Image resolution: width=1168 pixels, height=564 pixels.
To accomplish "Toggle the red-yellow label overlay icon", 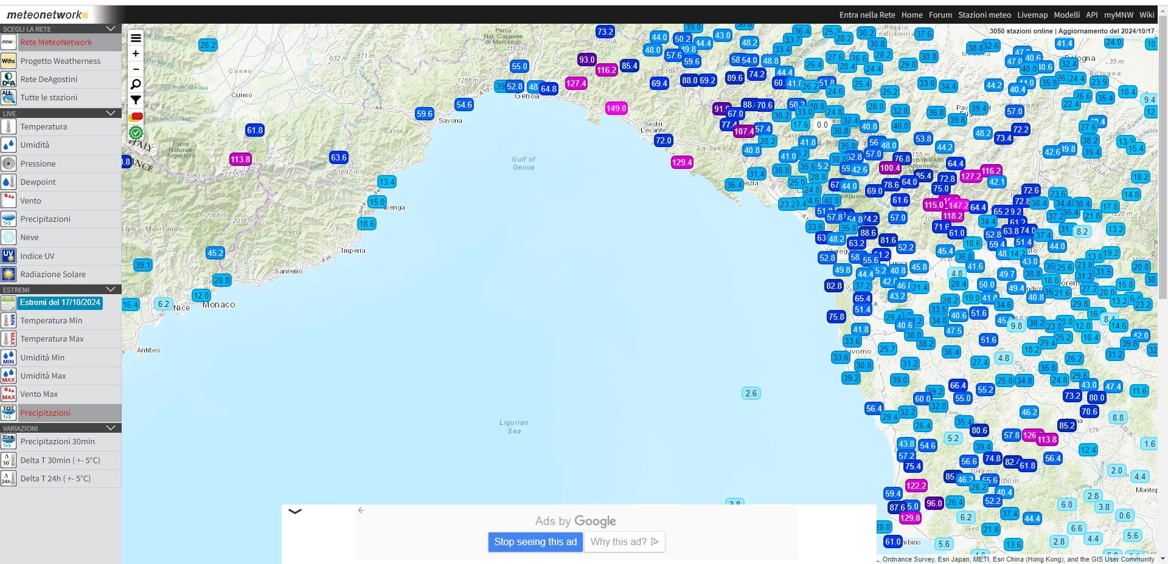I will click(x=136, y=116).
